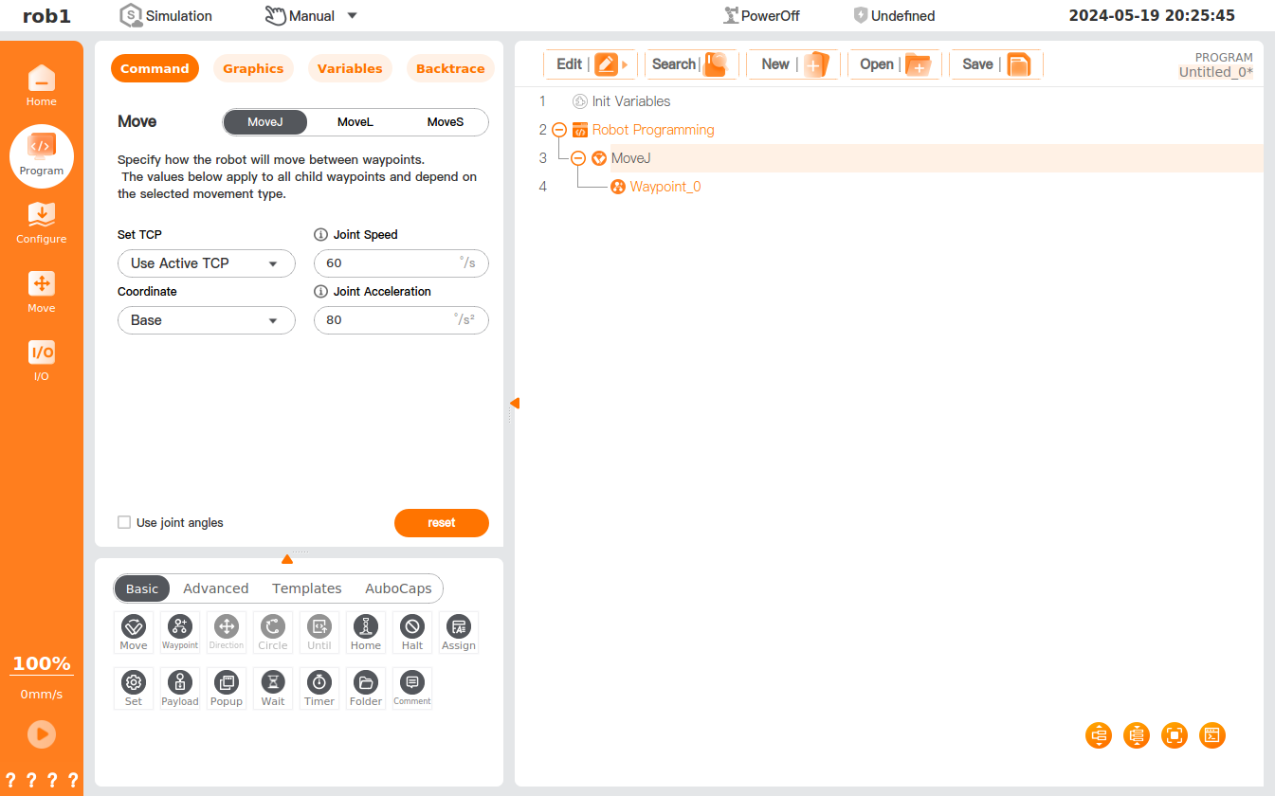Select the MoveL movement type

pos(355,122)
